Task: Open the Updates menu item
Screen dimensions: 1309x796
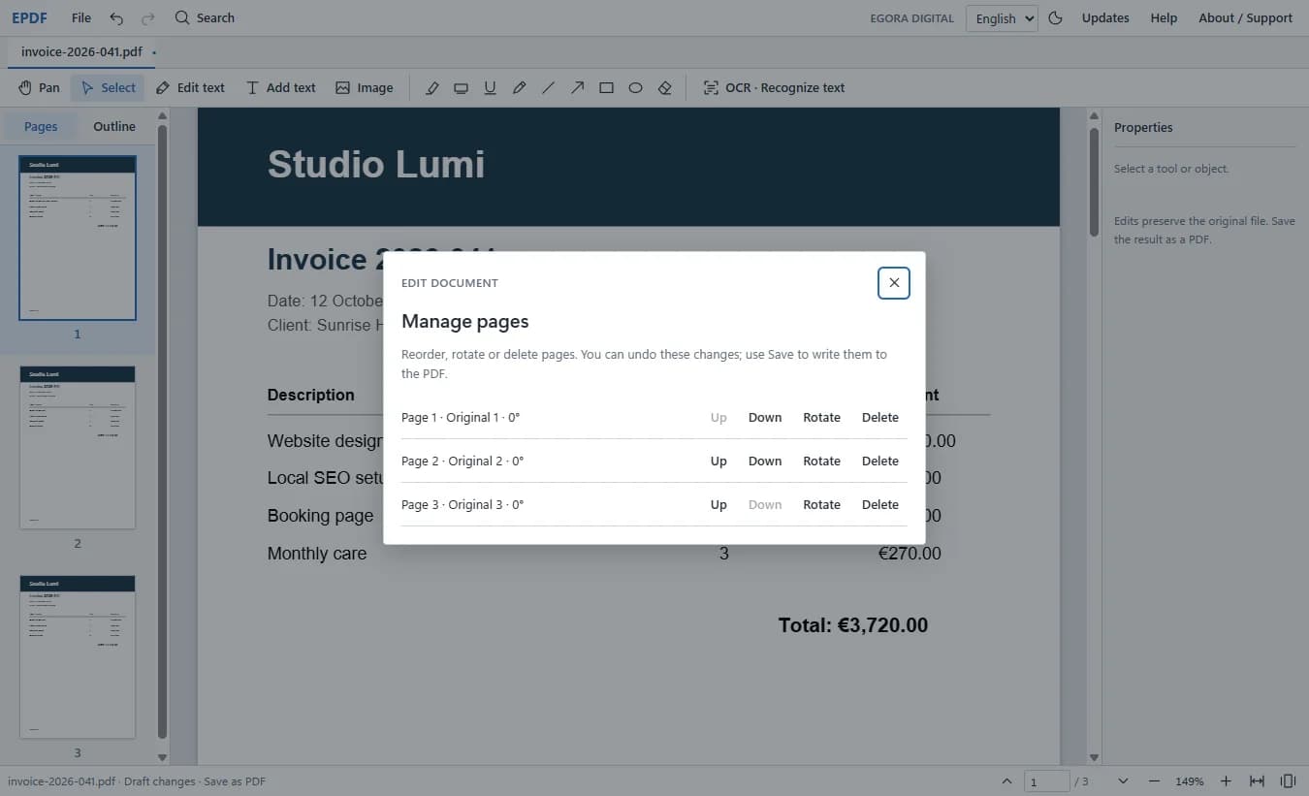Action: (1105, 18)
